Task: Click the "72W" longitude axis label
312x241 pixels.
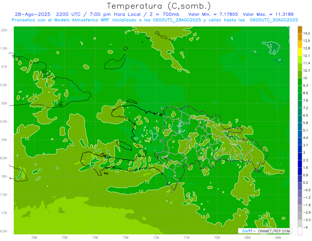Action: click(x=156, y=237)
